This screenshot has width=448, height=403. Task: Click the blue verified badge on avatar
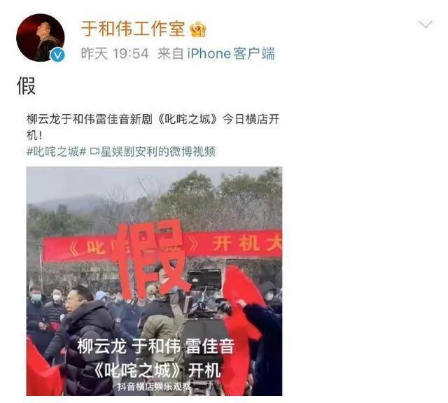(x=57, y=55)
